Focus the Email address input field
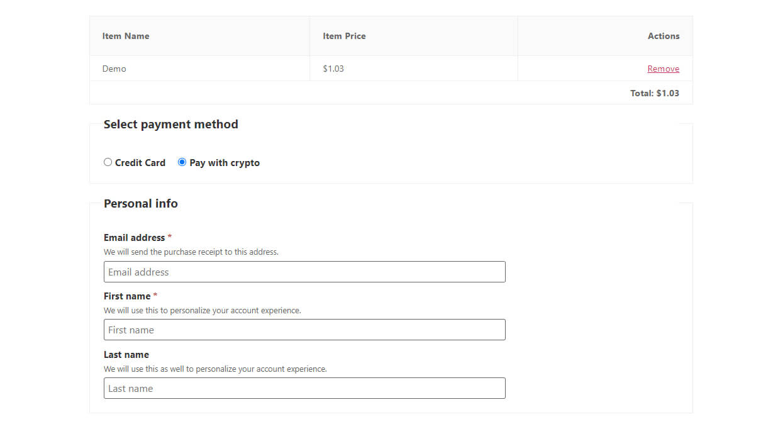 pyautogui.click(x=304, y=272)
